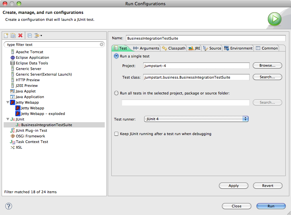
Task: Open the help question mark icon
Action: pyautogui.click(x=9, y=206)
